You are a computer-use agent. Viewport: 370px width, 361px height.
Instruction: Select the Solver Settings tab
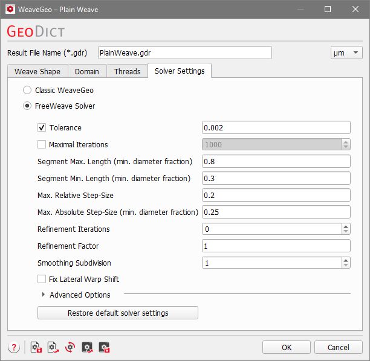click(x=180, y=71)
